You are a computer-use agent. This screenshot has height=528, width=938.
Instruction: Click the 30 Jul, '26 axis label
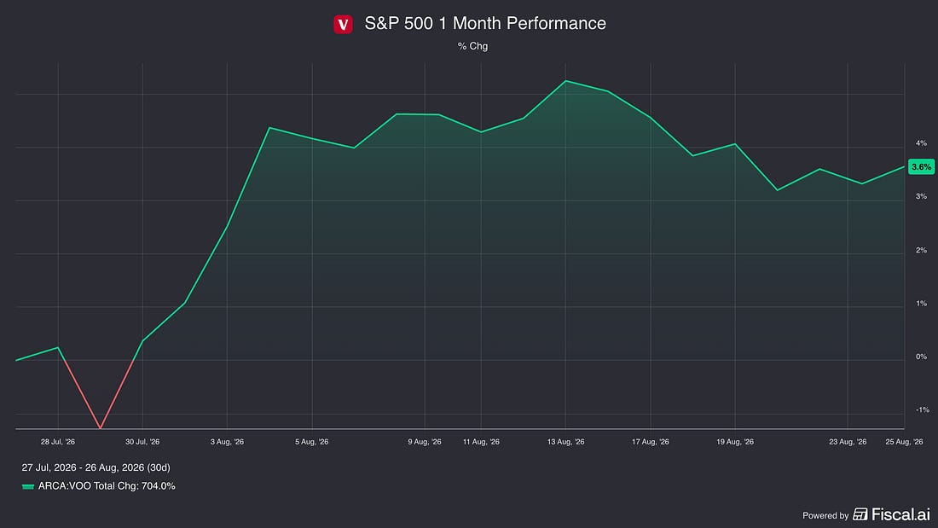point(142,442)
